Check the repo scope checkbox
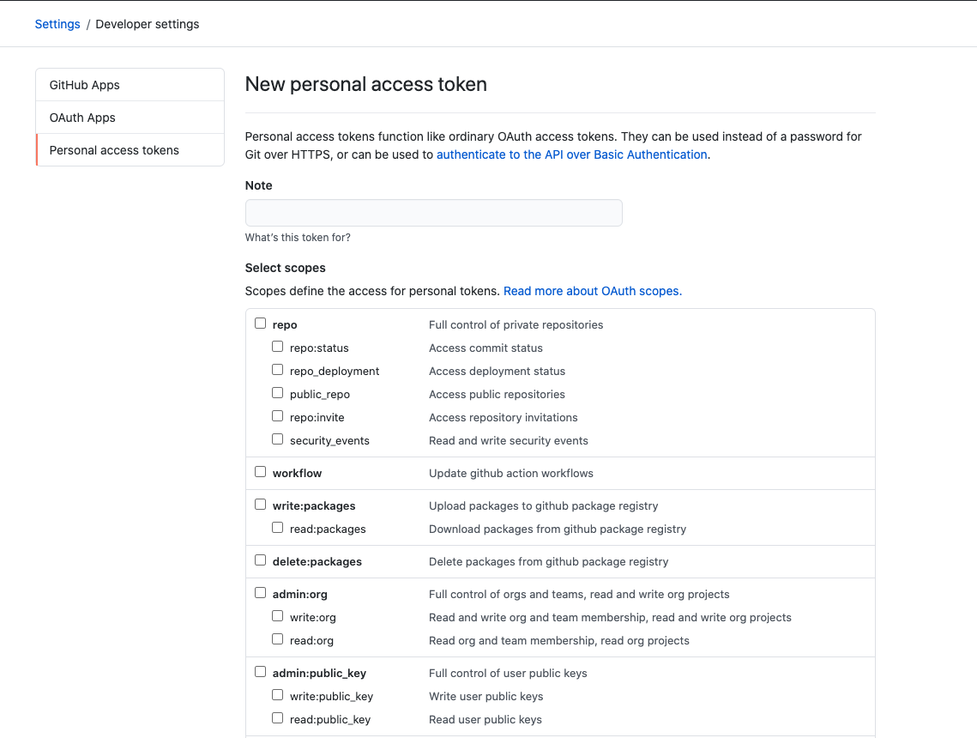Screen dimensions: 977x738 click(260, 324)
